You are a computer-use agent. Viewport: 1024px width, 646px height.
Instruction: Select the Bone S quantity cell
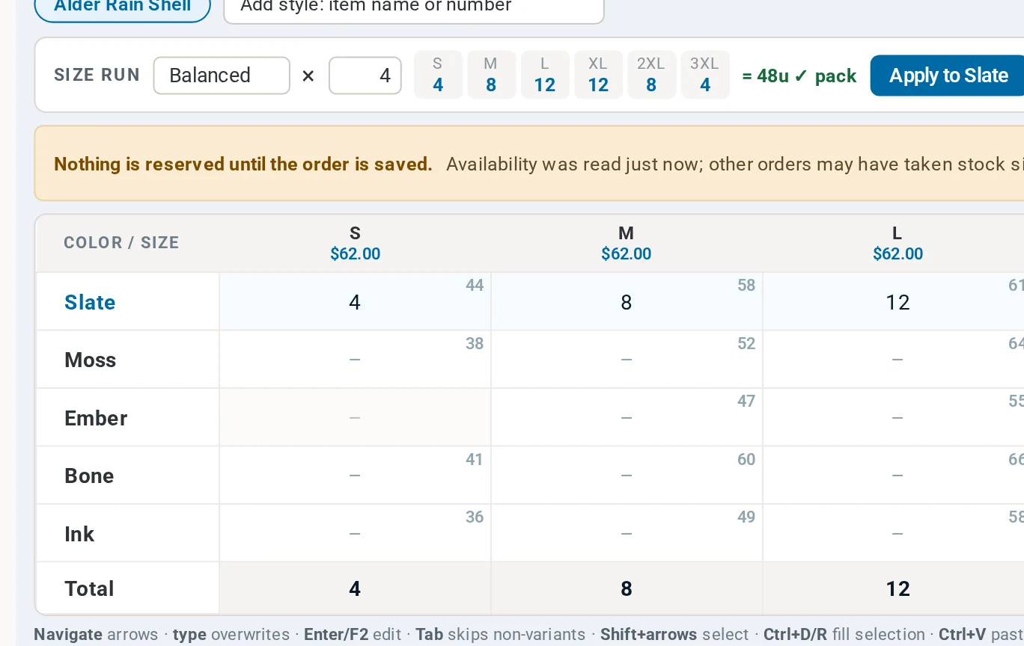click(x=356, y=476)
